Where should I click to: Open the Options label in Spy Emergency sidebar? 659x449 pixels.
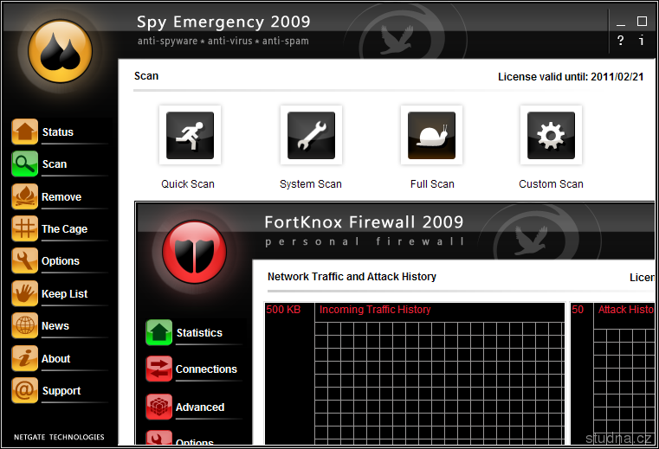coord(61,260)
